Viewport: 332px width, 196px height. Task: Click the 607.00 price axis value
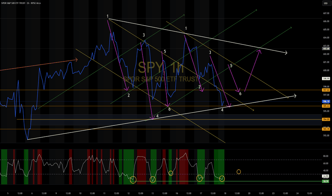tap(326, 13)
